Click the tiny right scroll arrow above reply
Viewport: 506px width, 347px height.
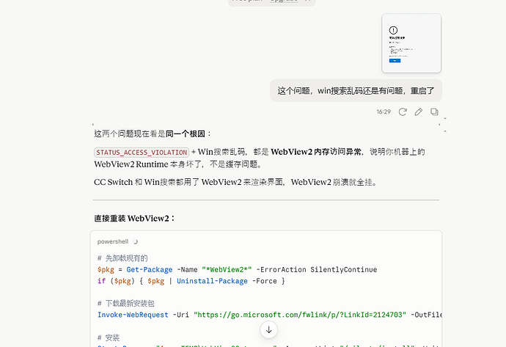(439, 124)
